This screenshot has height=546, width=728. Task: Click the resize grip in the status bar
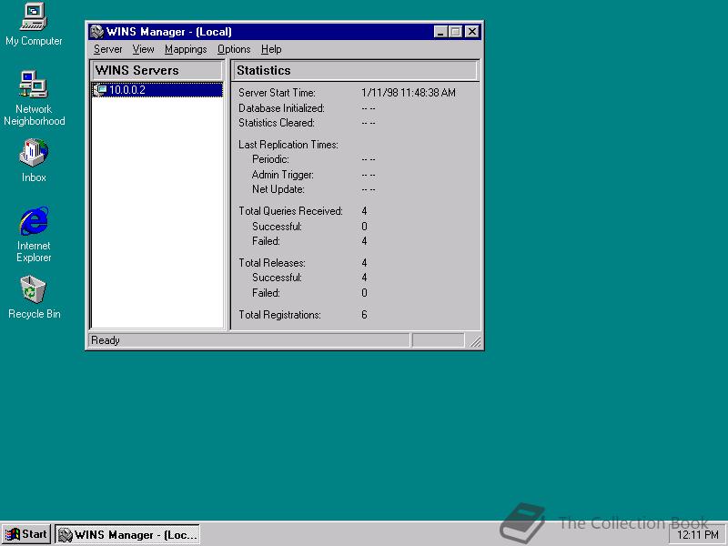point(475,341)
